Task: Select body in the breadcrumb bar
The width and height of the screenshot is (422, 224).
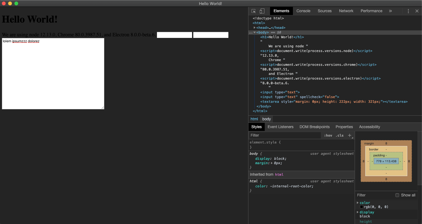Action: pyautogui.click(x=266, y=119)
